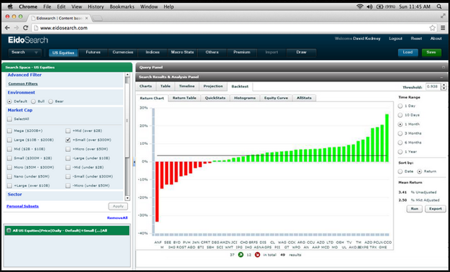Viewport: 450px width, 272px height.
Task: Click the browser back arrow
Action: click(7, 28)
